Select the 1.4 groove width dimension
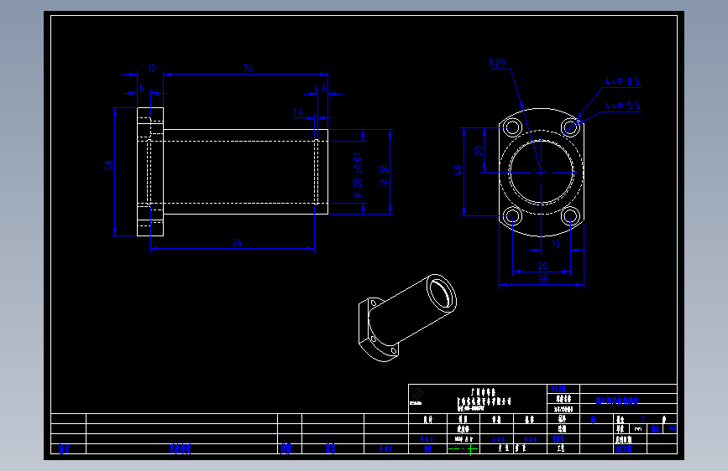Viewport: 728px width, 471px height. tap(298, 112)
